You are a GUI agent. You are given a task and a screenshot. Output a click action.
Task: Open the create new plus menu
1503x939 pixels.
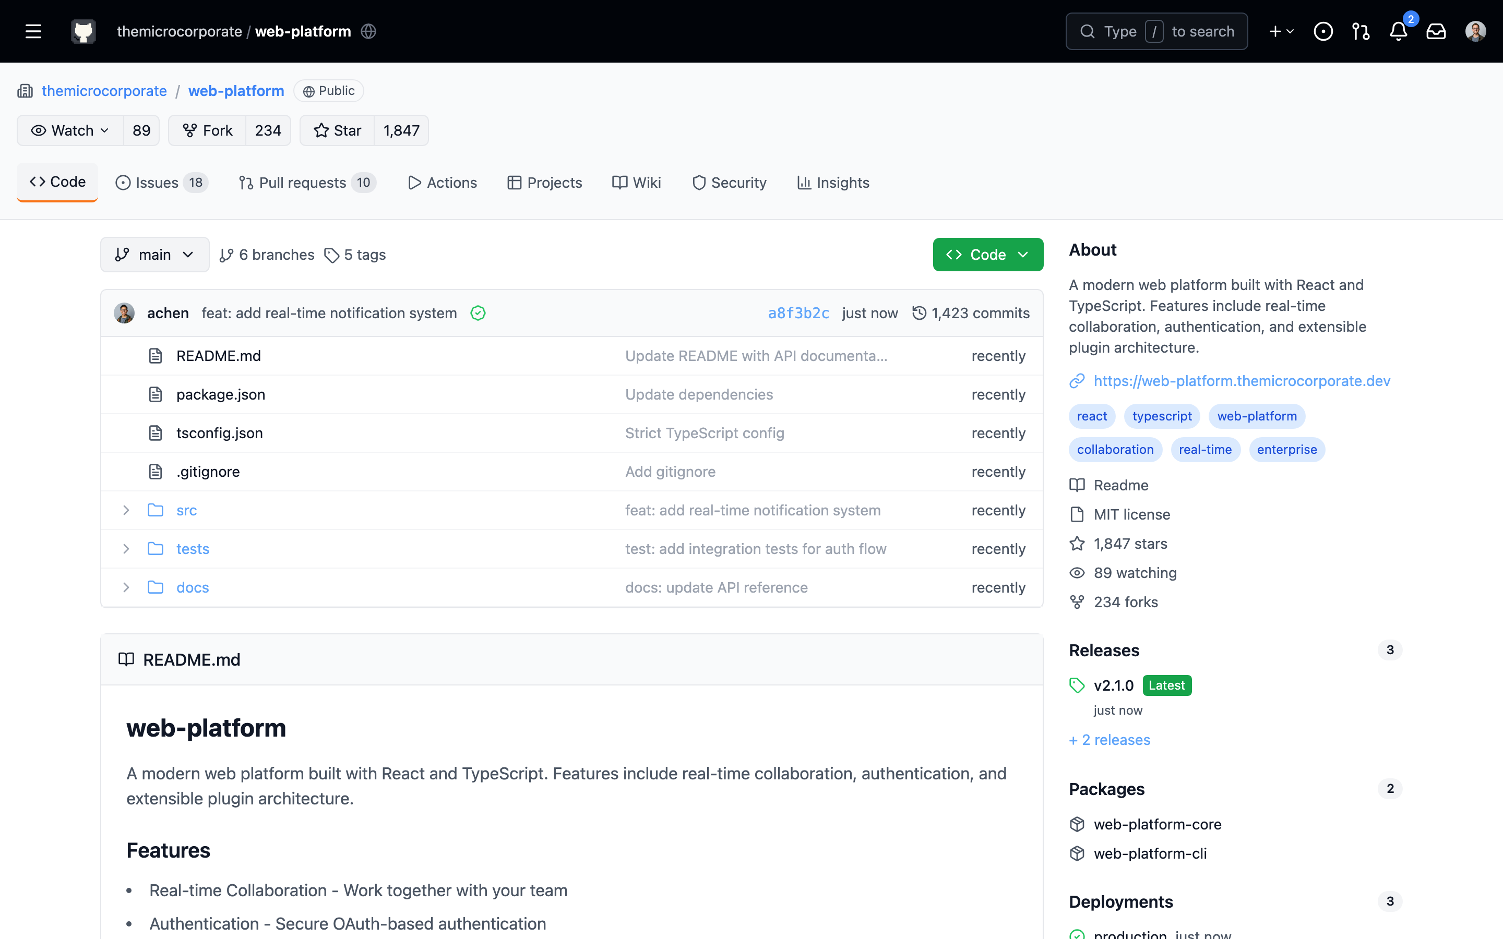1281,31
